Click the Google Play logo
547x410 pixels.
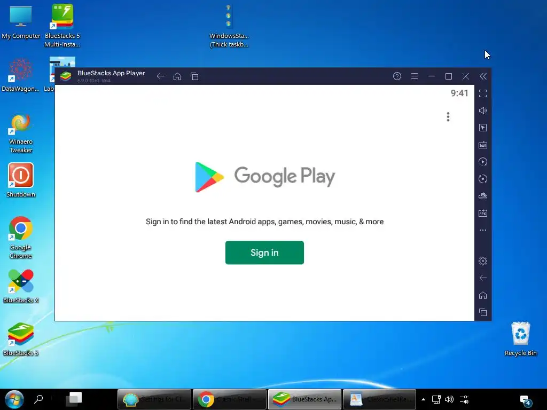pyautogui.click(x=265, y=177)
